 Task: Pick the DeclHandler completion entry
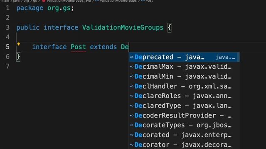click(x=184, y=87)
